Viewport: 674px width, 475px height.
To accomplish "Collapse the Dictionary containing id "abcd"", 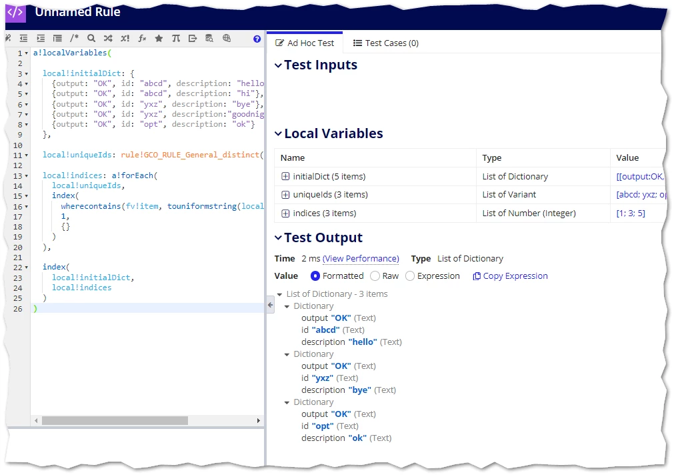I will pyautogui.click(x=287, y=306).
